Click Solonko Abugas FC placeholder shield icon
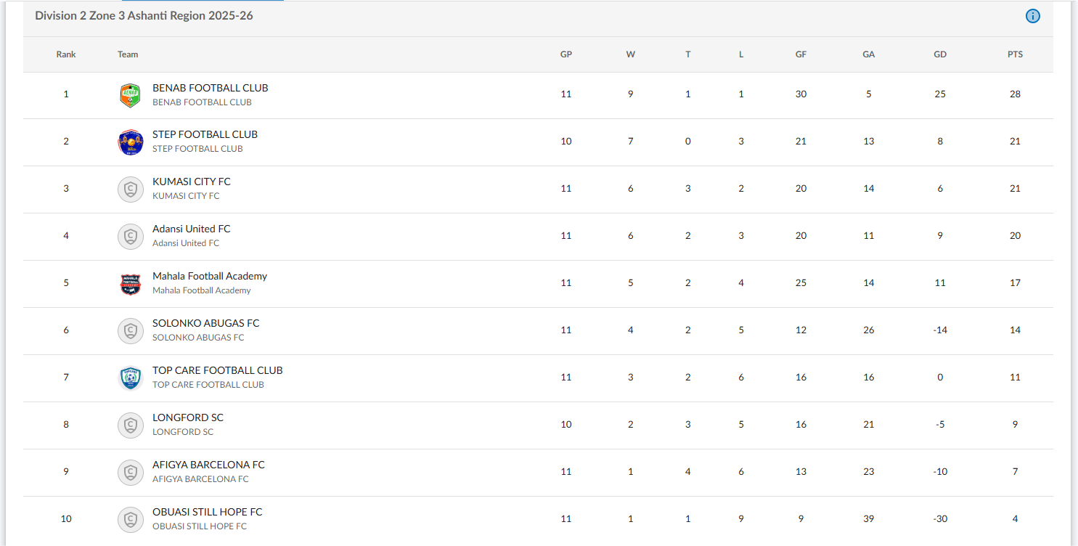 [130, 331]
